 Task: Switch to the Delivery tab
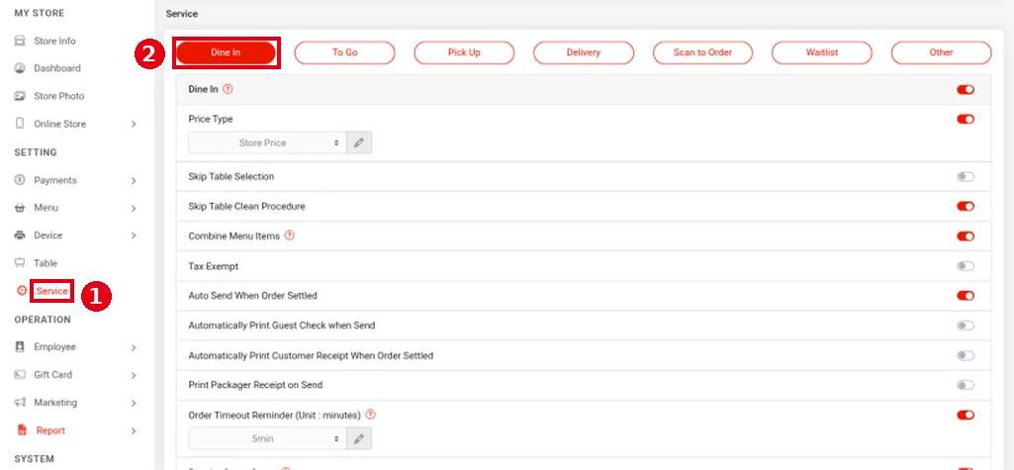click(x=584, y=52)
